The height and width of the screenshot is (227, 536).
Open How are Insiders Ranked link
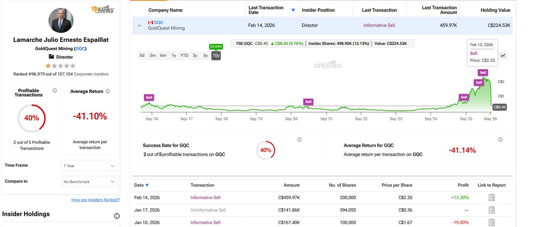pyautogui.click(x=96, y=200)
